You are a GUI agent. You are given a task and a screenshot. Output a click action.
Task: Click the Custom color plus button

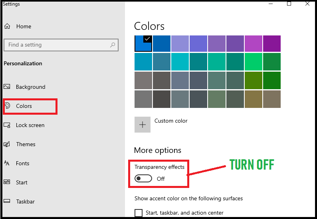pos(143,125)
